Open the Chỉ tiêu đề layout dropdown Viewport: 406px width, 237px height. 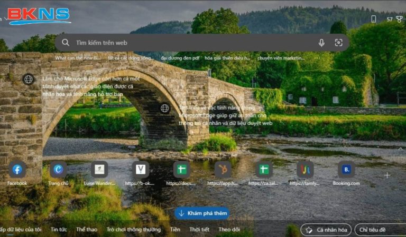pyautogui.click(x=380, y=230)
